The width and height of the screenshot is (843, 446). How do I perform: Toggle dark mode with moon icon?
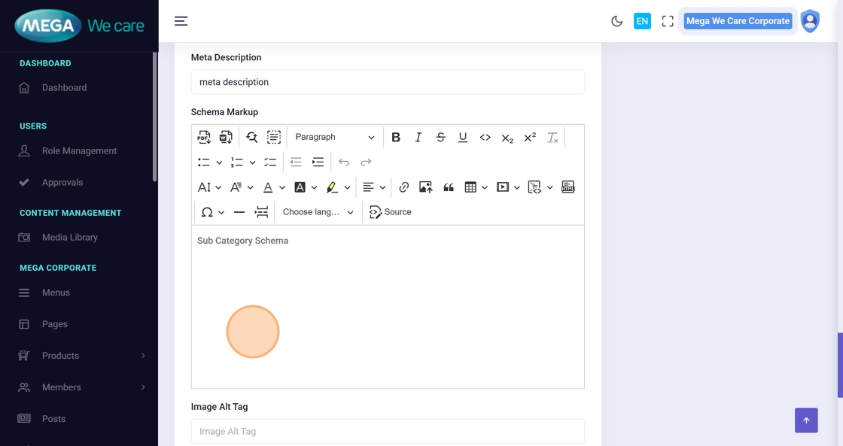616,21
